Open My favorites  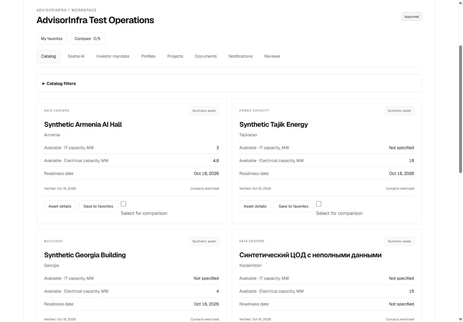click(52, 39)
